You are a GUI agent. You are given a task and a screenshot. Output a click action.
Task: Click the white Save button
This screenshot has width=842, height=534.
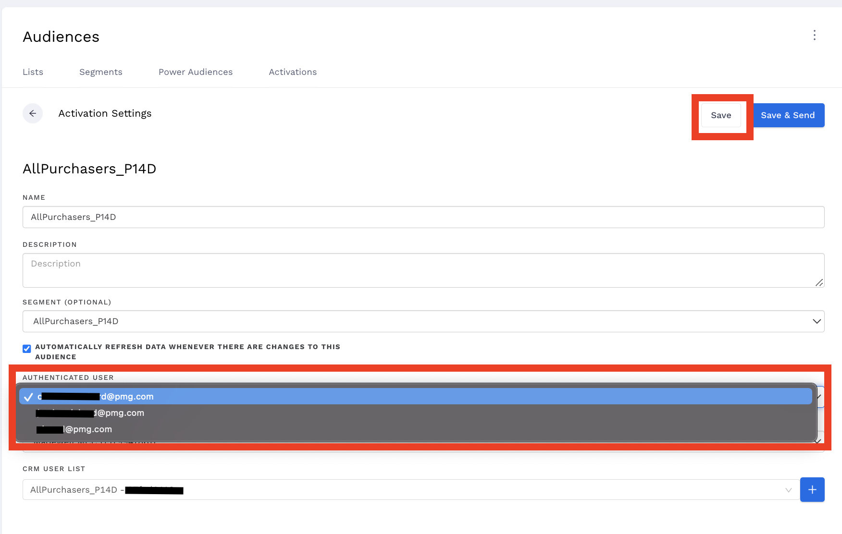pyautogui.click(x=720, y=115)
